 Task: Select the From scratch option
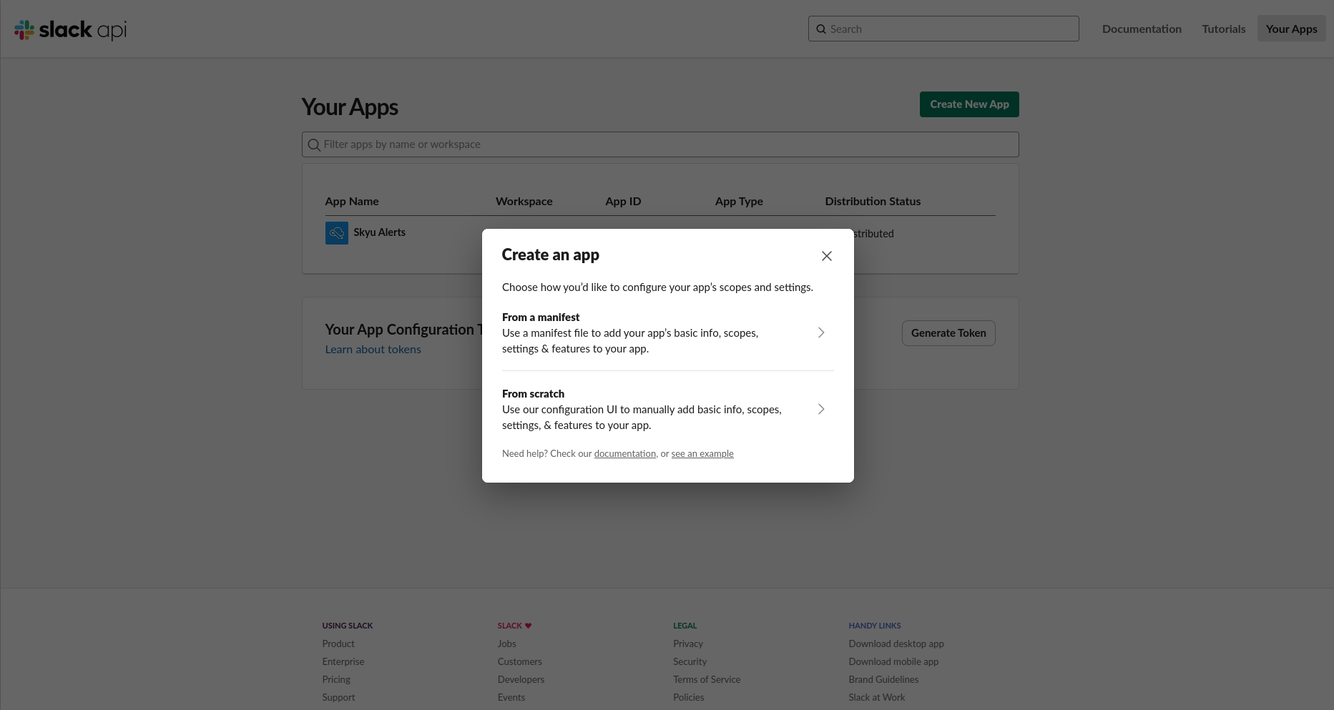pos(667,410)
